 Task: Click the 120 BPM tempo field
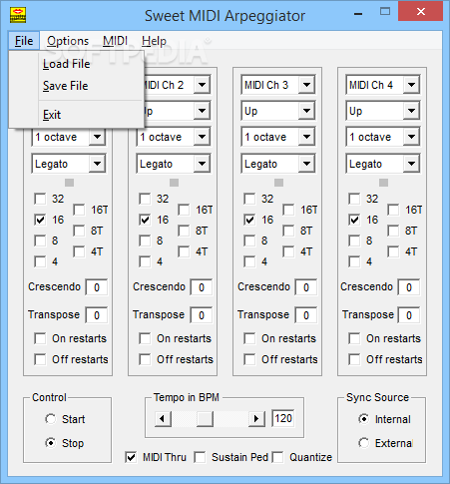click(283, 418)
